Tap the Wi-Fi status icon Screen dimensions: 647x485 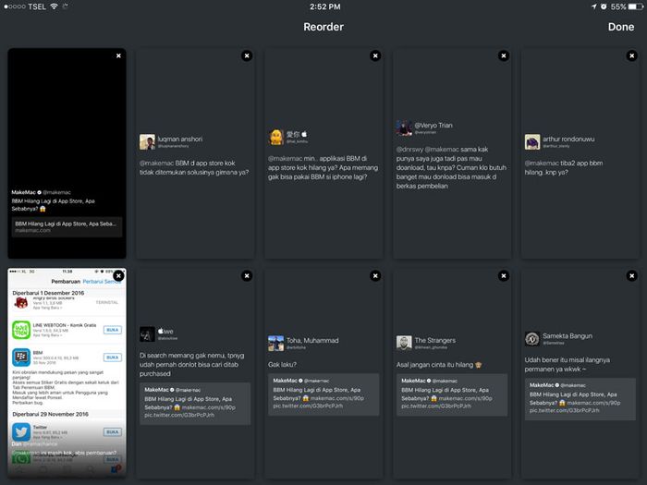(x=54, y=6)
